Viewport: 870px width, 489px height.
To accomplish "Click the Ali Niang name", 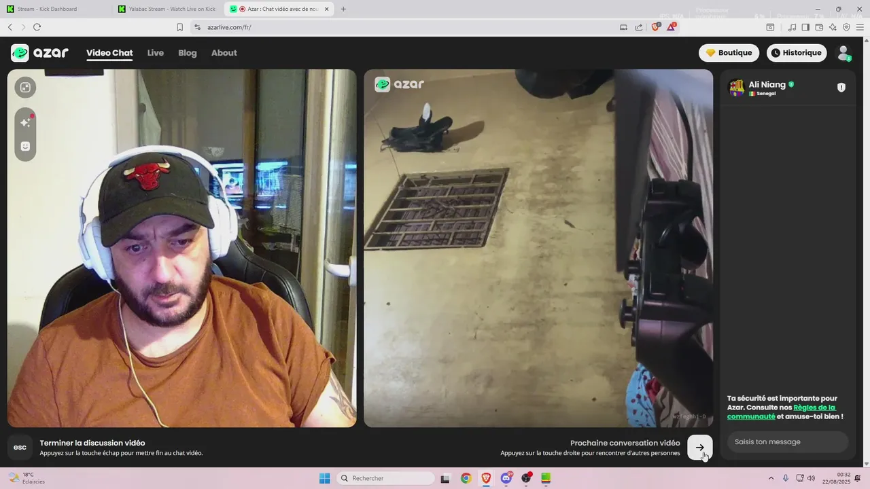I will [x=767, y=84].
